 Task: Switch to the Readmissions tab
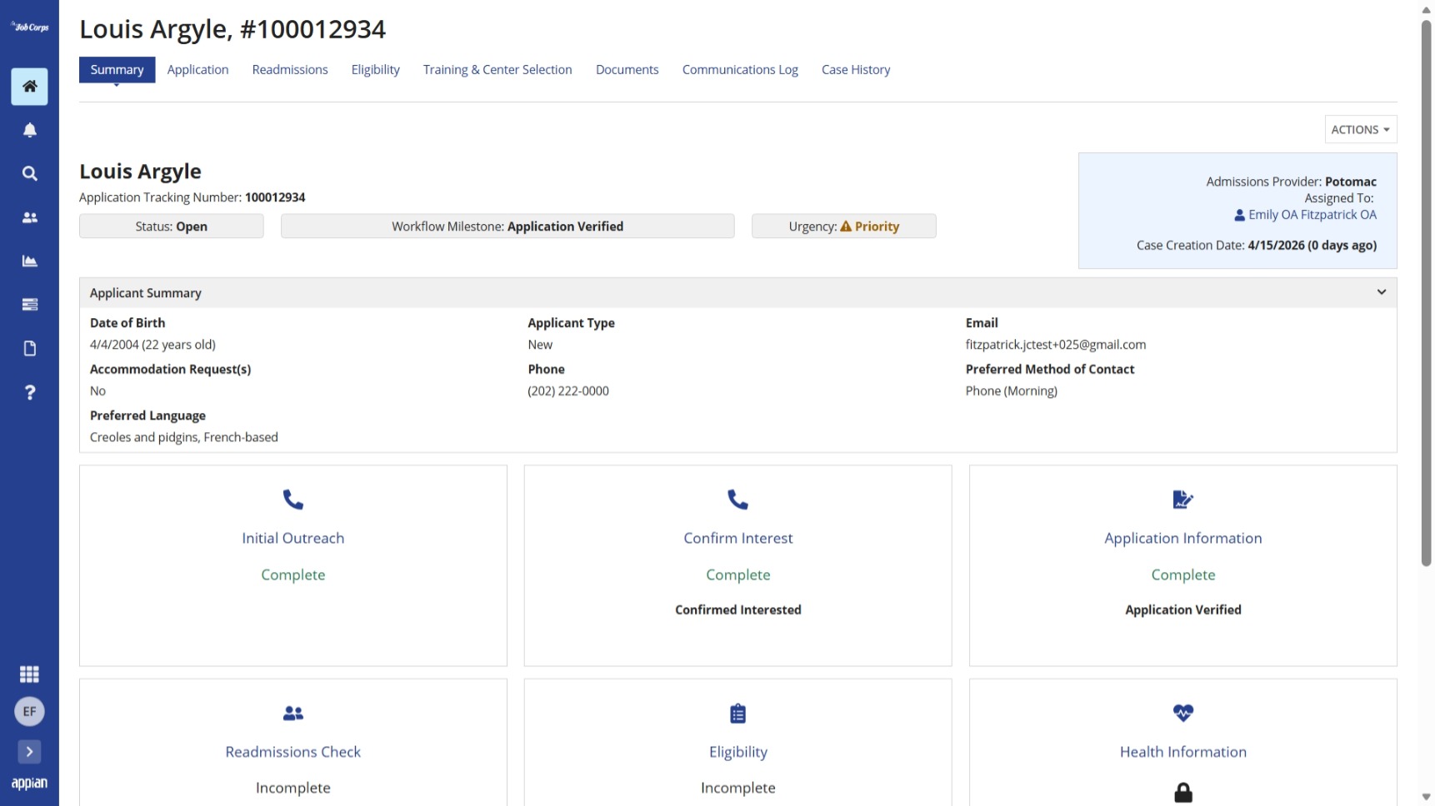click(x=290, y=70)
